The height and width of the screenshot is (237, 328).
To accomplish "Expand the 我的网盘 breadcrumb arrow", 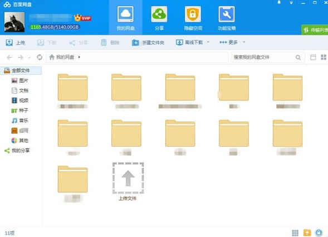I will [79, 57].
